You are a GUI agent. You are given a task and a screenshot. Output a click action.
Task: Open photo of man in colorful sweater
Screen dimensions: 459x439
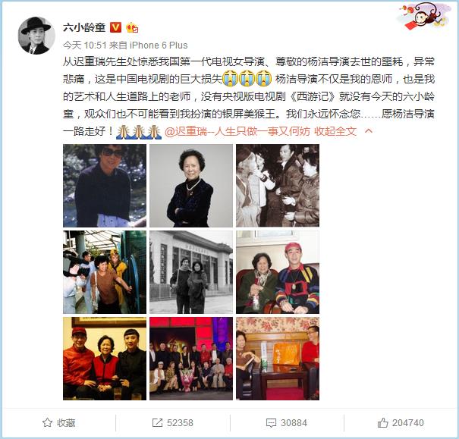278,272
